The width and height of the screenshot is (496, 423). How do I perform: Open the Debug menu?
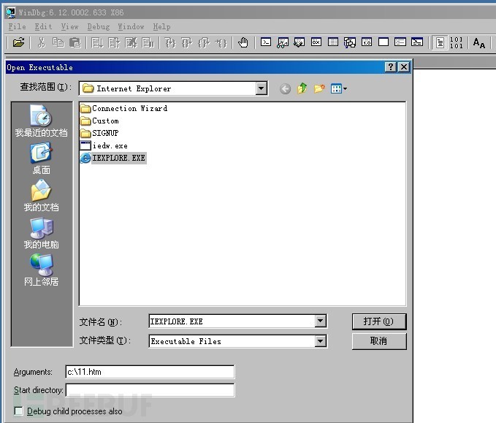click(x=99, y=26)
